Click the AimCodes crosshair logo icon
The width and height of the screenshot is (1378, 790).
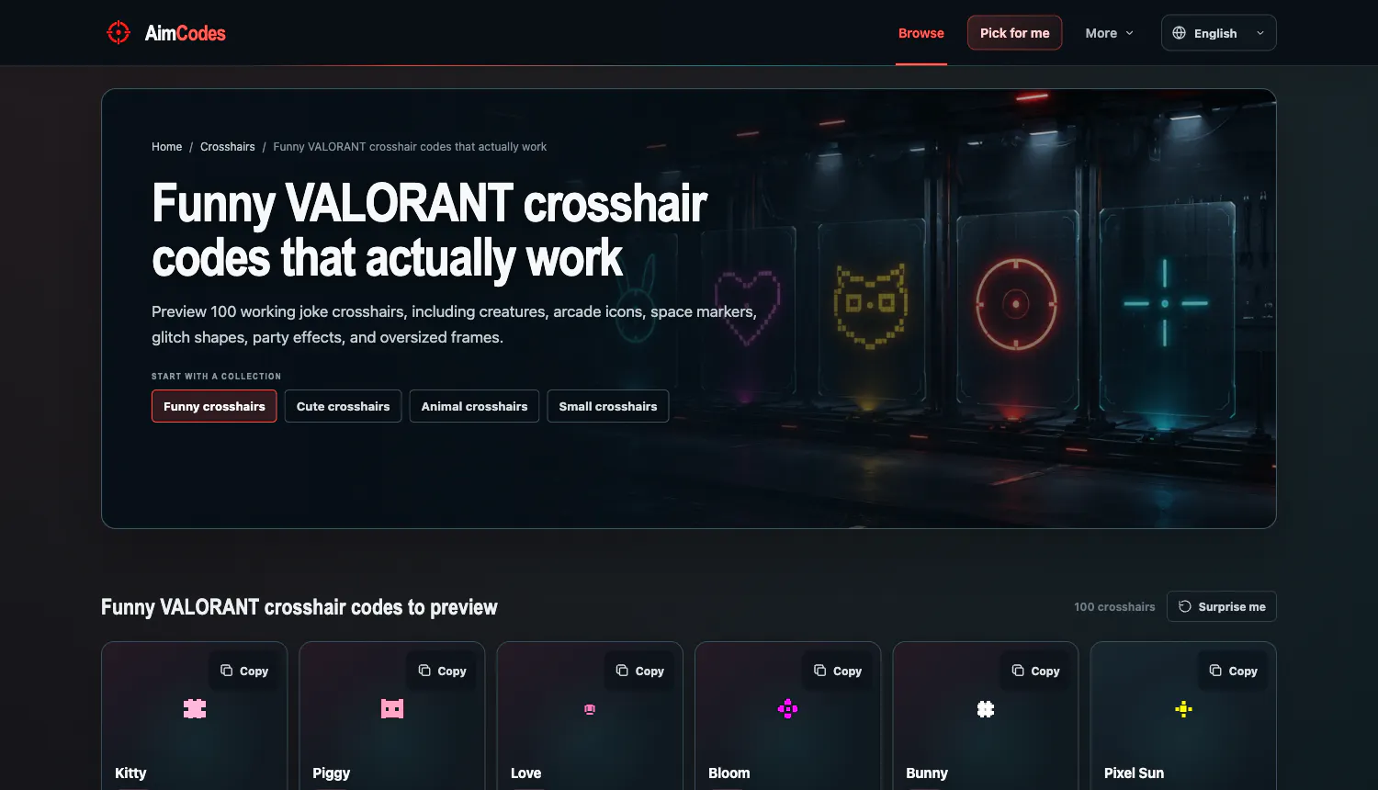(119, 33)
